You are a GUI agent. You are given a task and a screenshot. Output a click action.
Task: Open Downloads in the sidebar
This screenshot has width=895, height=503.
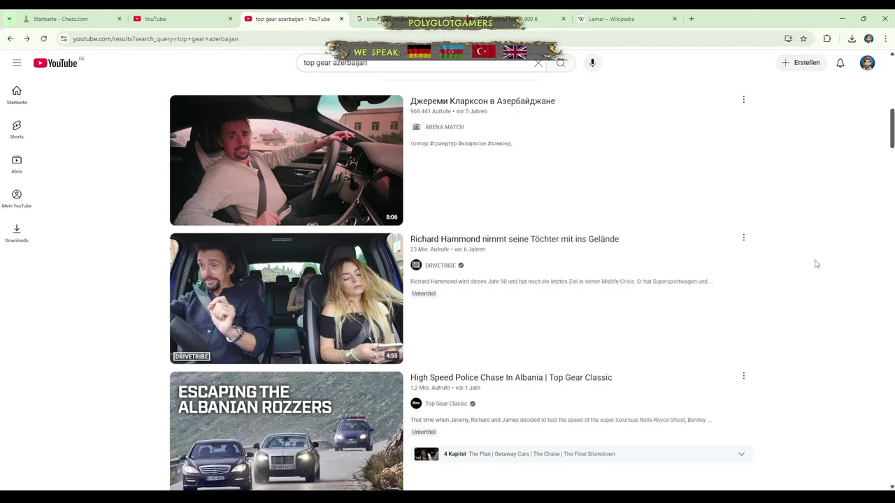(17, 233)
